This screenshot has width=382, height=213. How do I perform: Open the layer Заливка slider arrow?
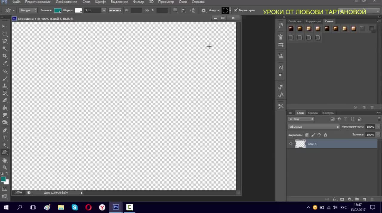(x=378, y=135)
